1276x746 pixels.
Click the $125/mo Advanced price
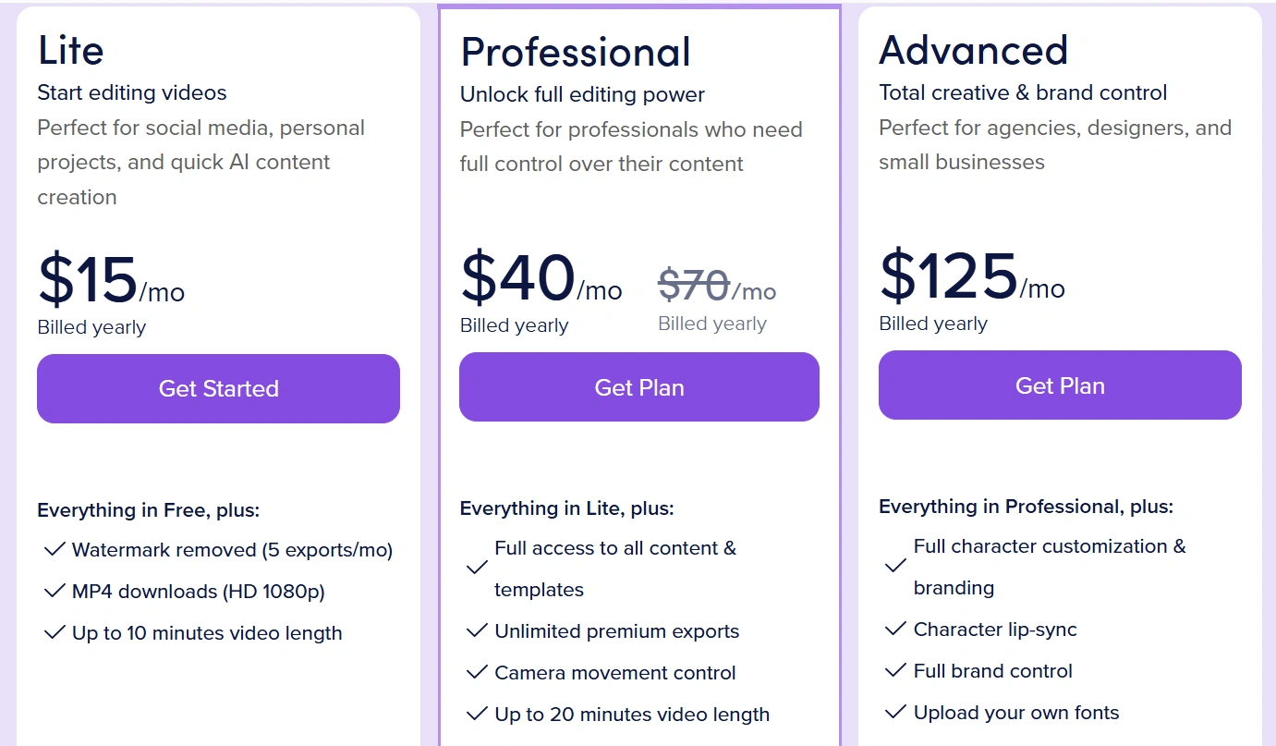coord(971,278)
